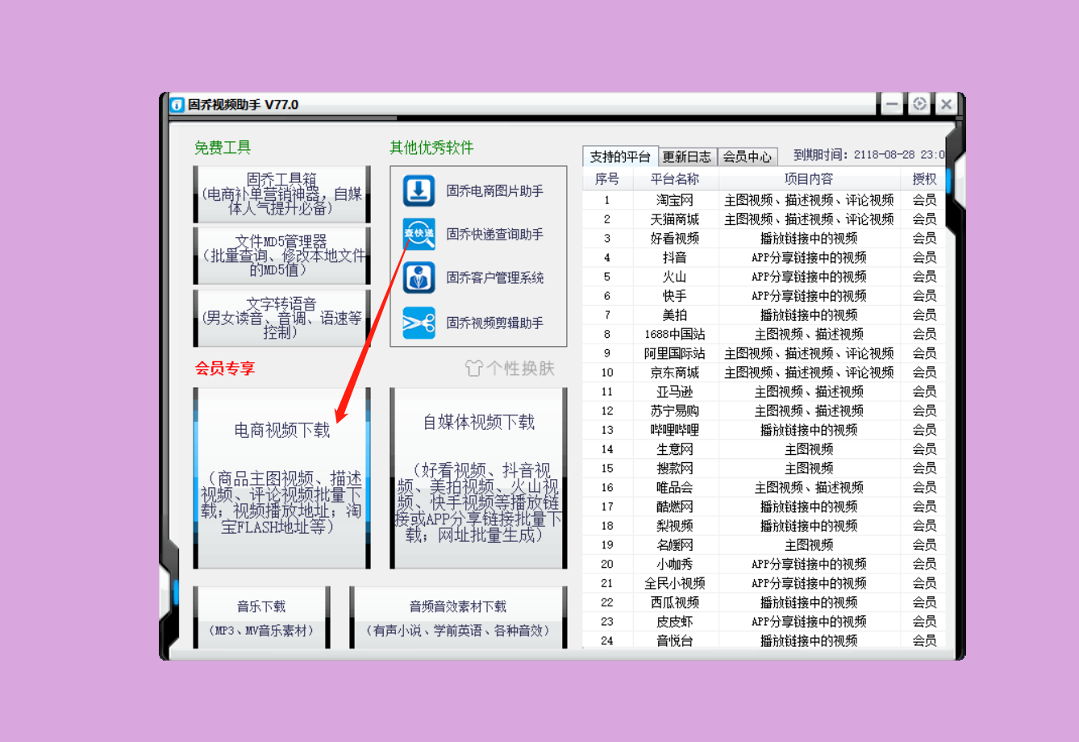This screenshot has width=1079, height=742.
Task: Click the 固乔客户管理系统 link text
Action: click(495, 277)
